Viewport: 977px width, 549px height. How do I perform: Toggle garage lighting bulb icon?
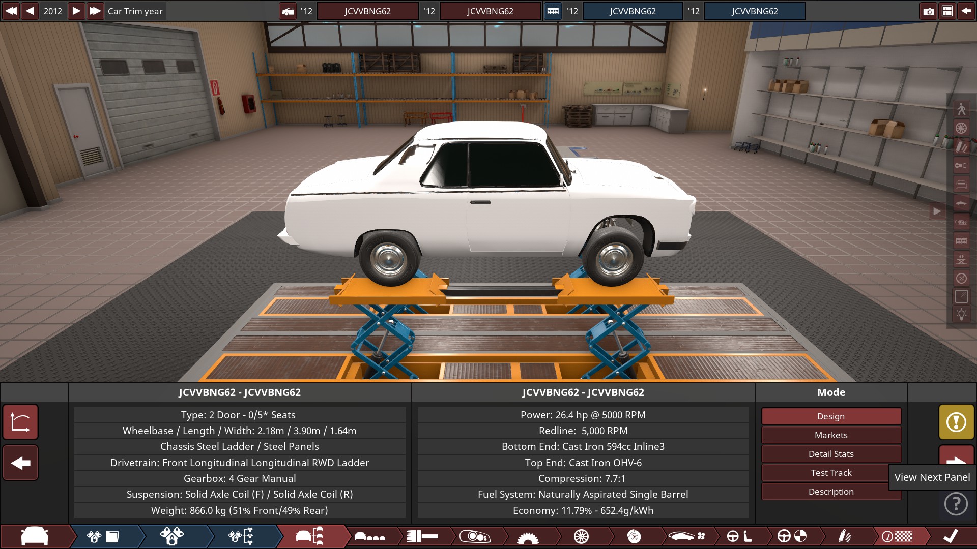point(961,315)
